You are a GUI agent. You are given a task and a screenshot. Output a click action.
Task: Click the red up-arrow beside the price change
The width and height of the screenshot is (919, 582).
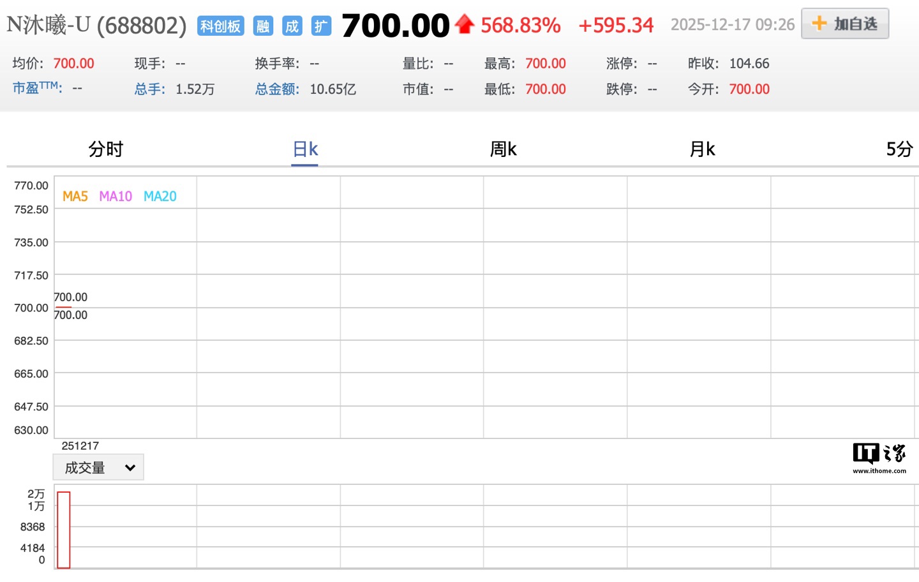click(x=465, y=24)
